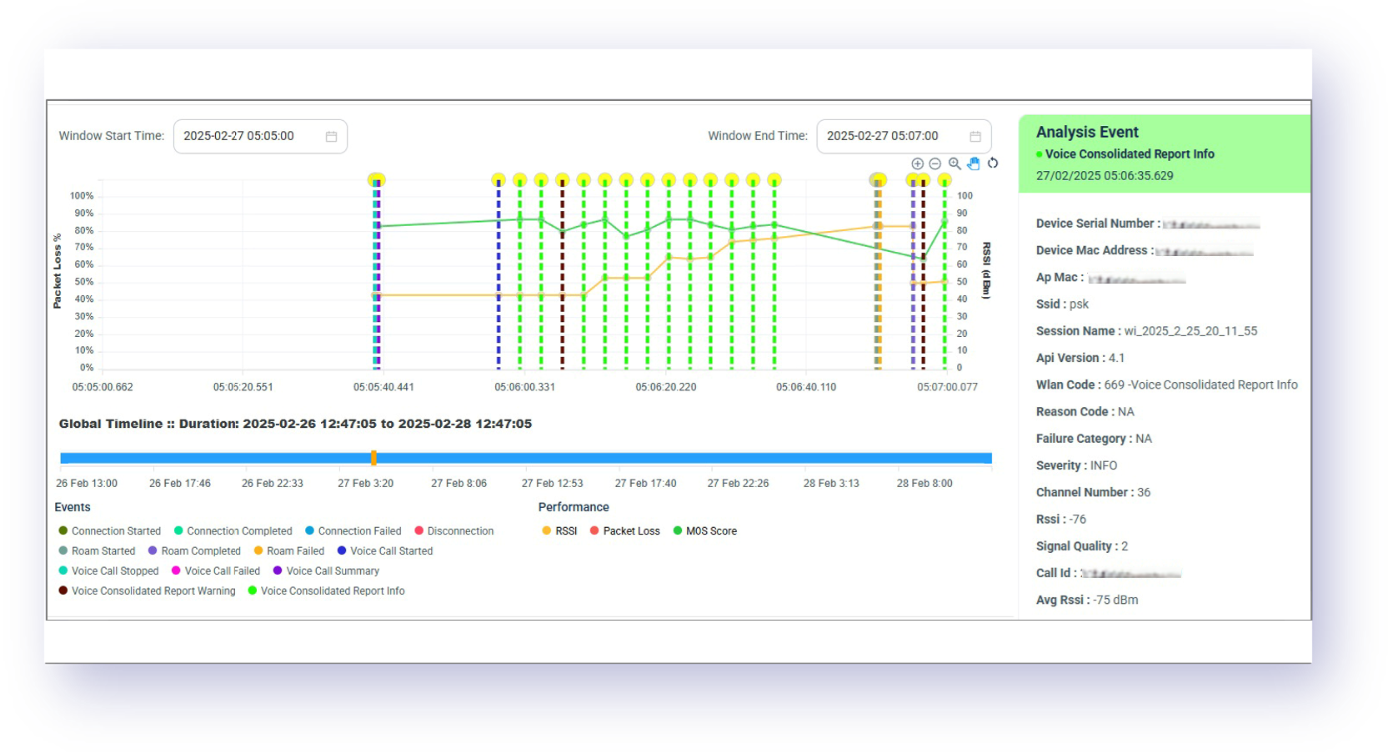Click the orange handle on the global timeline
Image resolution: width=1388 pixels, height=754 pixels.
tap(373, 458)
